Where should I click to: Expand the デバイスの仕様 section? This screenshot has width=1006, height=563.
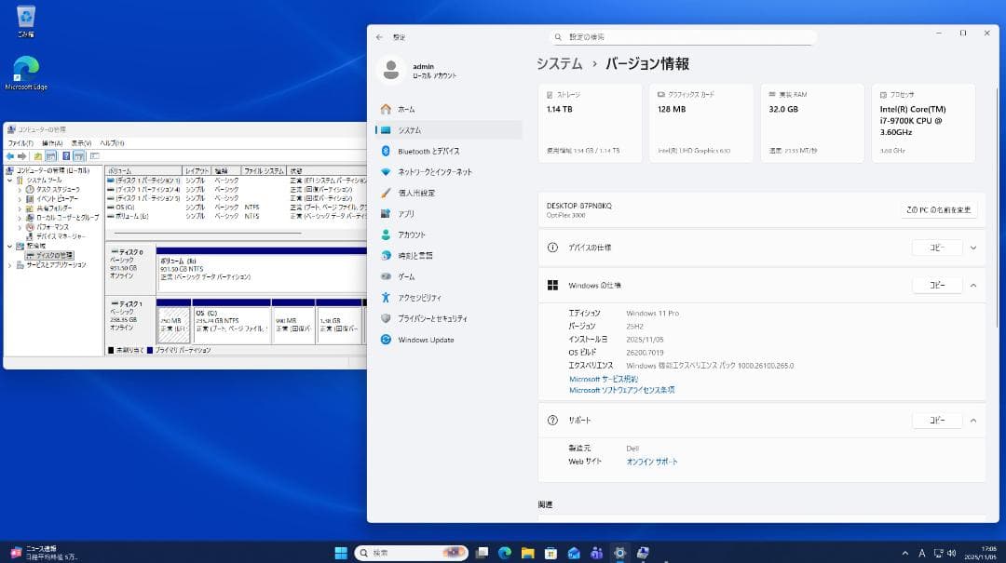click(x=973, y=248)
